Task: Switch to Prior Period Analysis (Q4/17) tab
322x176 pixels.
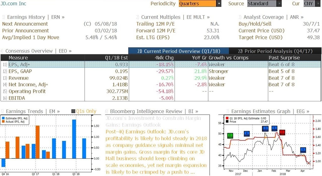Action: [275, 51]
